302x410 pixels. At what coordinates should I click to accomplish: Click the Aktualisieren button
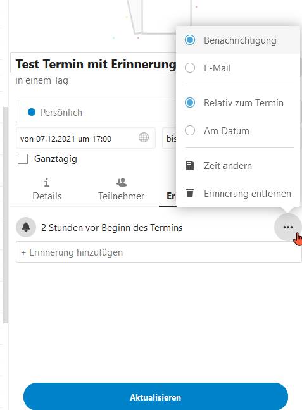(x=156, y=397)
